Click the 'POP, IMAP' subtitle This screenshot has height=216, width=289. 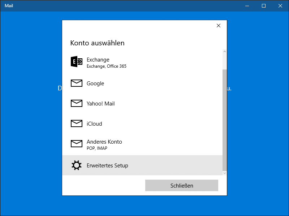pos(97,148)
